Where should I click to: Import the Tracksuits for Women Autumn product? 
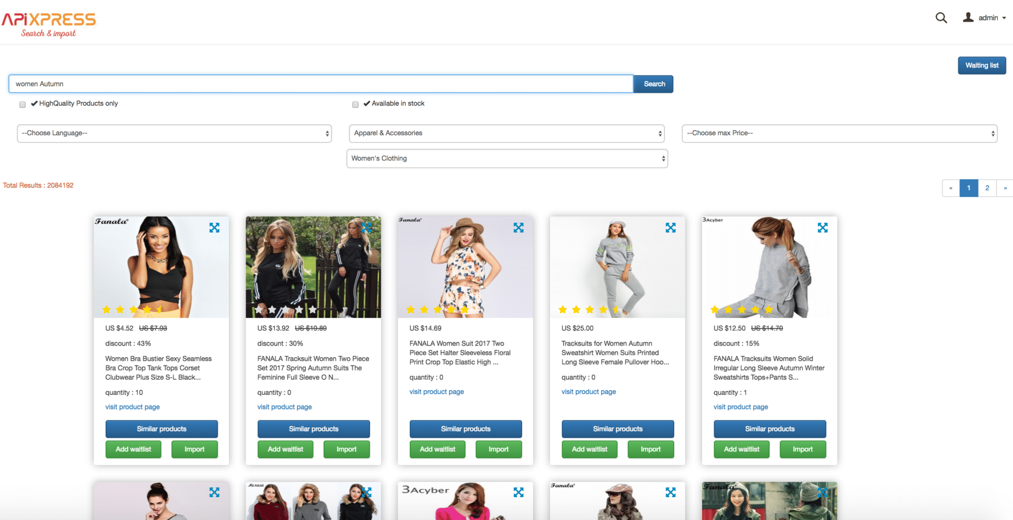[651, 450]
